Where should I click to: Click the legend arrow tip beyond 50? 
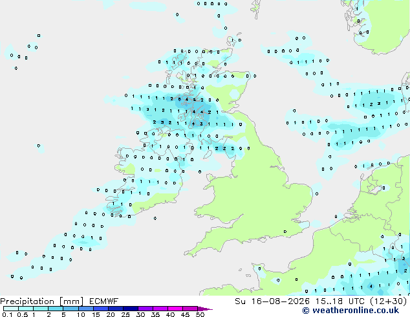[205, 309]
